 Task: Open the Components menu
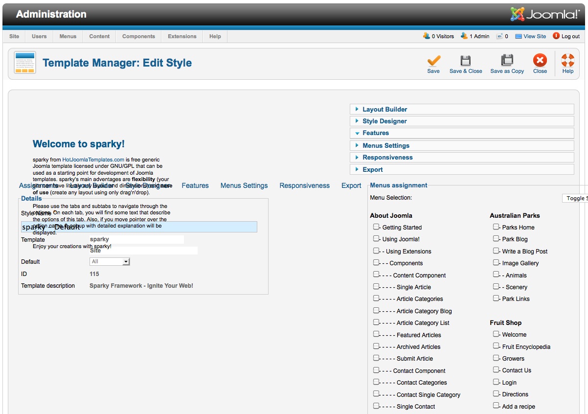pyautogui.click(x=138, y=36)
